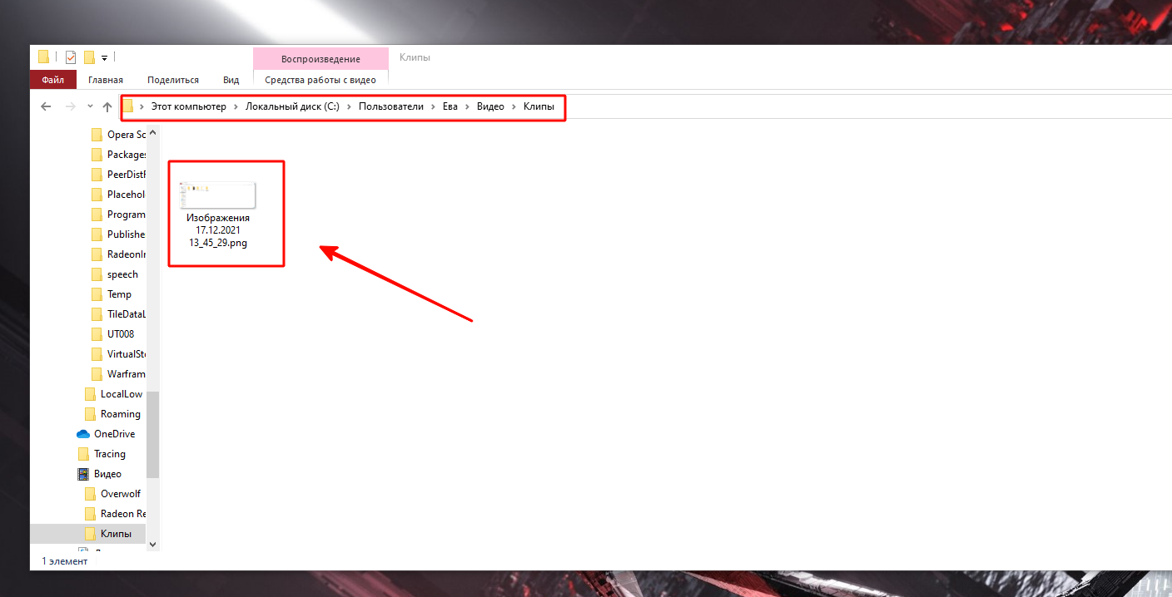Open the recent locations dropdown arrow
This screenshot has height=597, width=1172.
coord(90,106)
